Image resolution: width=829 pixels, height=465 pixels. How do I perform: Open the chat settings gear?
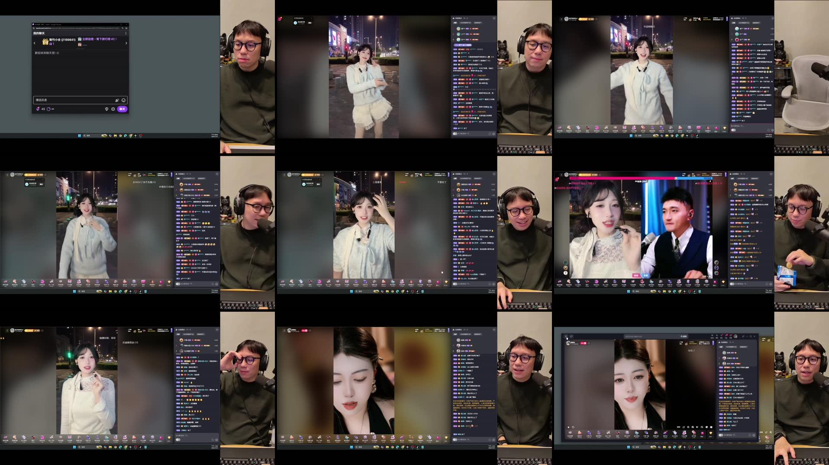113,109
